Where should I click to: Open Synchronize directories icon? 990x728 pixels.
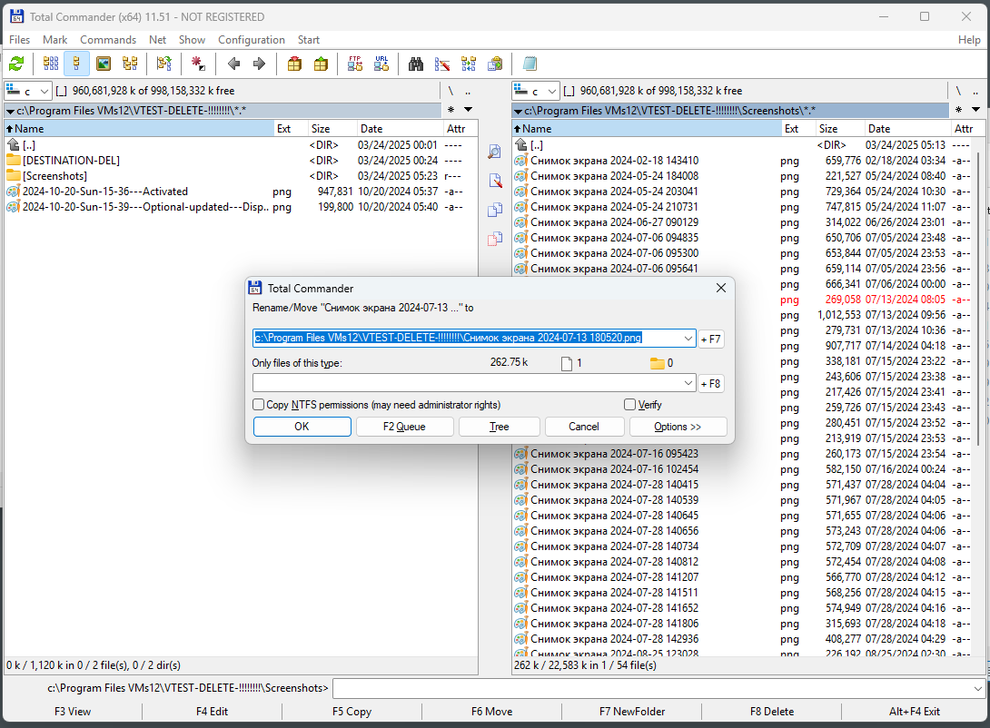click(x=469, y=64)
